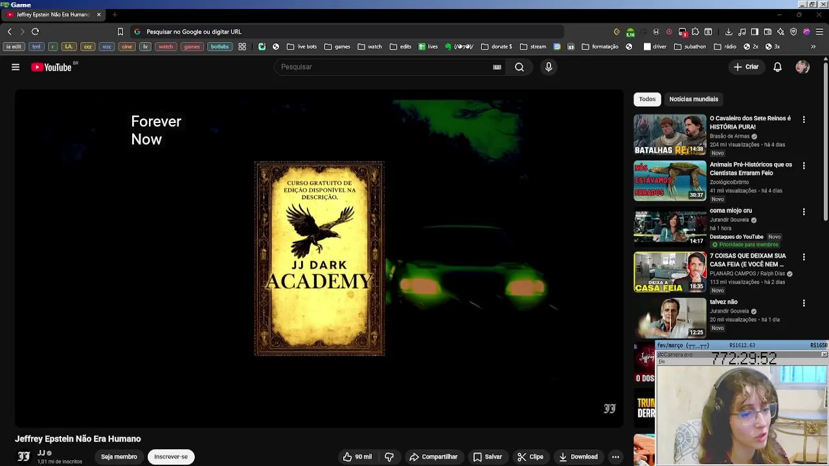Viewport: 829px width, 466px height.
Task: Open the voz bookmark group
Action: 107,47
